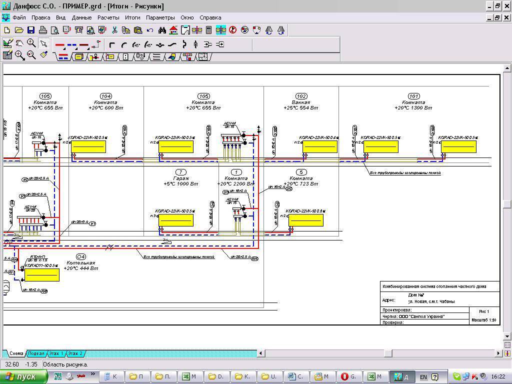
Task: Select the Подвал sheet tab
Action: [36, 353]
